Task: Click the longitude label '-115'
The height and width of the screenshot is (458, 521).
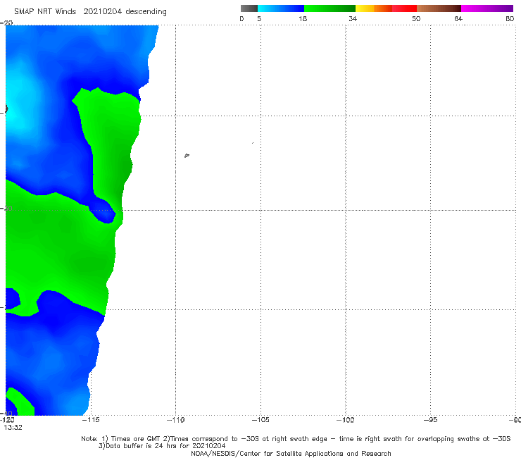Action: point(90,420)
